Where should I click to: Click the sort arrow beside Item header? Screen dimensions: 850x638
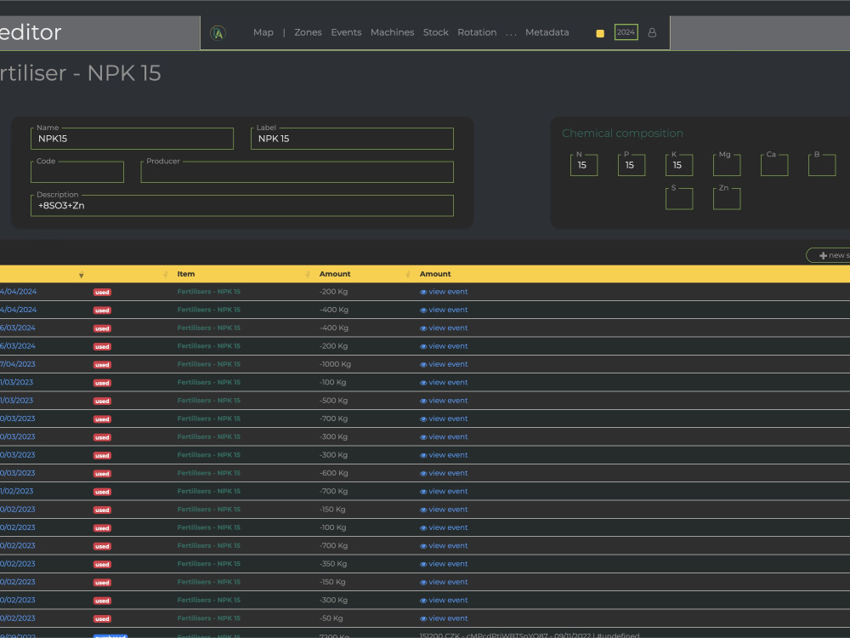pyautogui.click(x=308, y=275)
